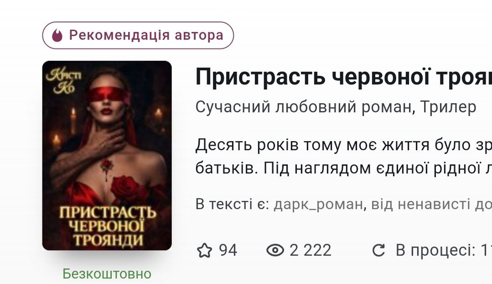Click the 94 rating count

228,250
